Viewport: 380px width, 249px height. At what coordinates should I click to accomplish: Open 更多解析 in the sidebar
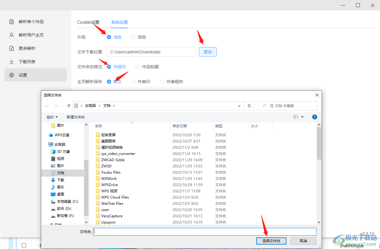[x=36, y=48]
